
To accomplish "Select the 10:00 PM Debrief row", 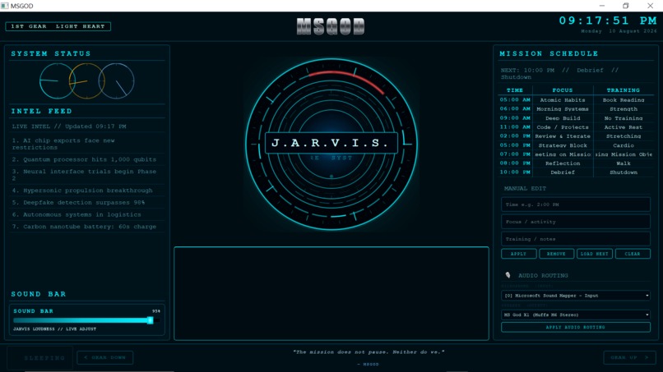I will 576,172.
